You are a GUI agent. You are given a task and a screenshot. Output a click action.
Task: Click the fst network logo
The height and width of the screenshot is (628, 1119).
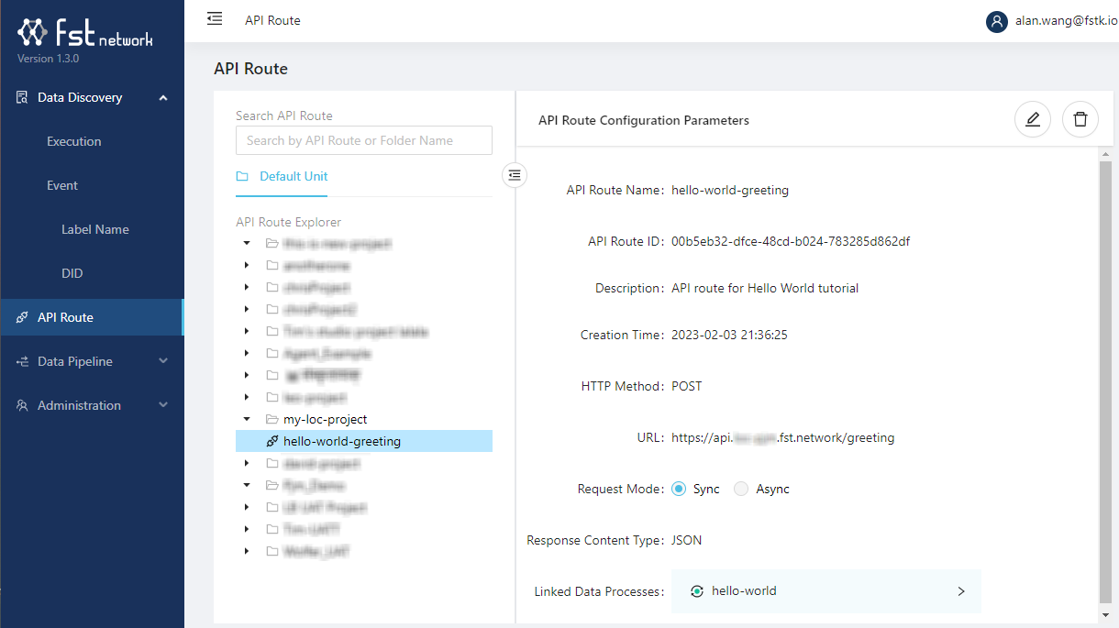[x=84, y=34]
